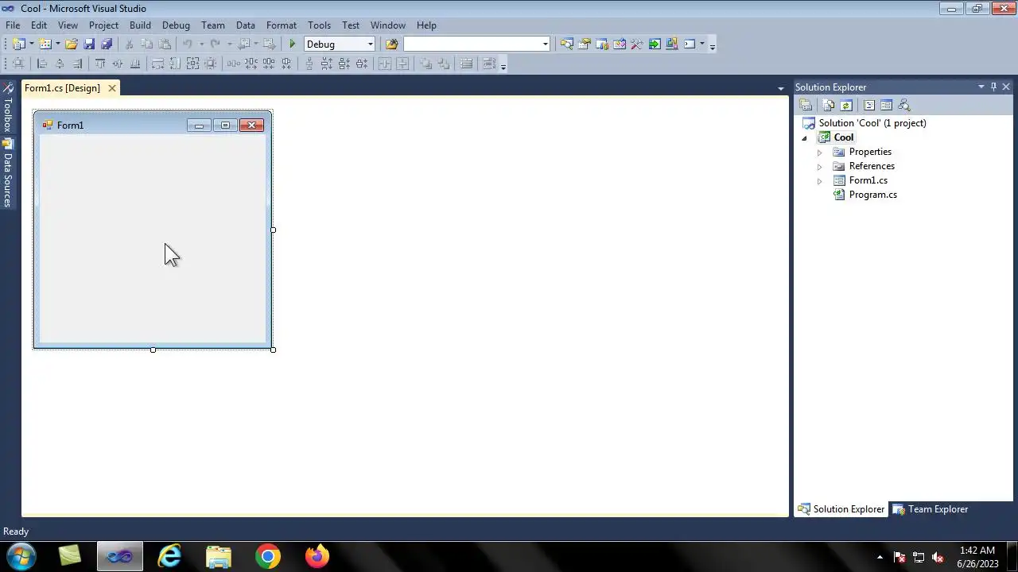The image size is (1018, 572).
Task: Open Find in Files from the toolbar
Action: pos(392,44)
